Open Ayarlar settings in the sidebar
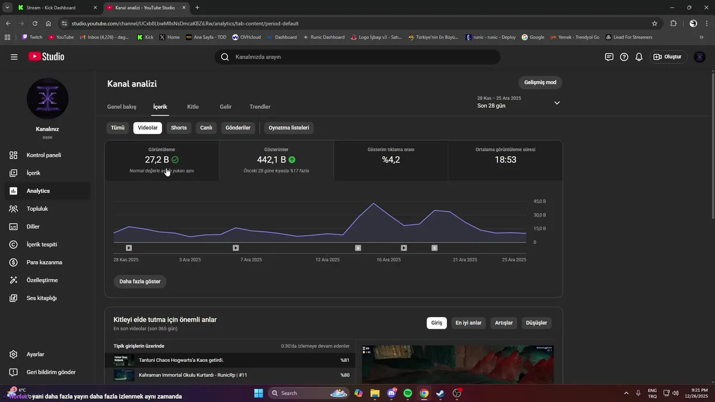The image size is (715, 402). [47, 355]
